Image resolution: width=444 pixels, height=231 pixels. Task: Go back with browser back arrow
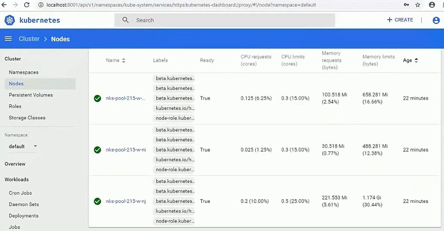click(x=4, y=5)
